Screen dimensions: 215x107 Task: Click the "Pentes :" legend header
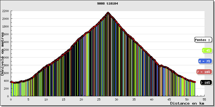(x=203, y=40)
